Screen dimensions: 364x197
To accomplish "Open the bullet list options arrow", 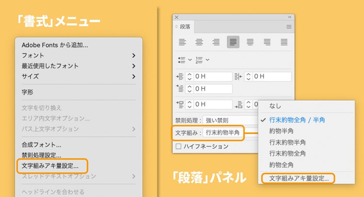I will click(x=190, y=60).
